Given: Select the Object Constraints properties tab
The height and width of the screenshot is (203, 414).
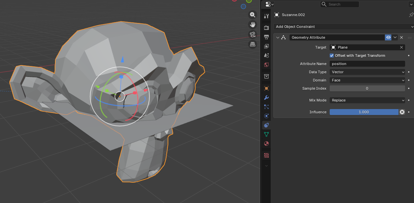Looking at the screenshot, I should point(266,125).
